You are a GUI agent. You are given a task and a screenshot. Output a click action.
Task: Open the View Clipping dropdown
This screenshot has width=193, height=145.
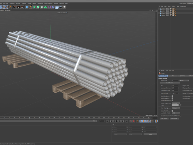(176, 108)
